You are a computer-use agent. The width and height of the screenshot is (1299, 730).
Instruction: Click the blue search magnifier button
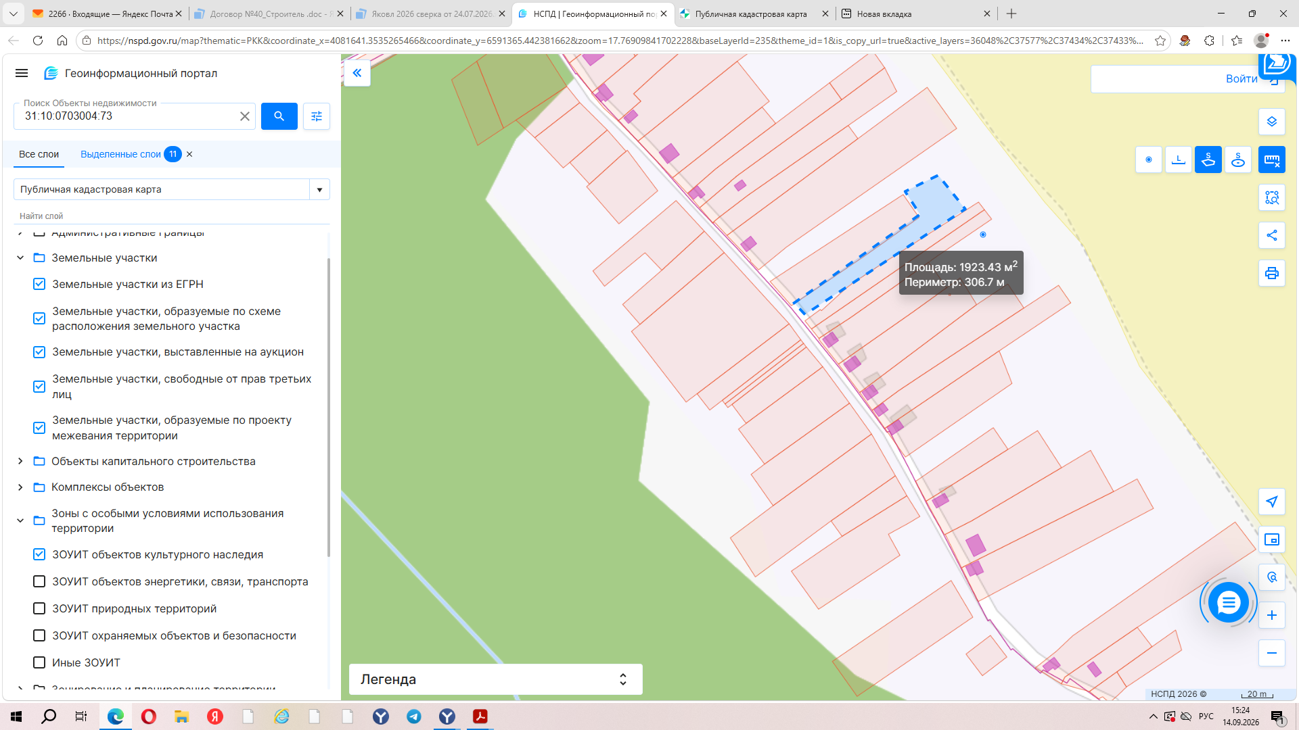(279, 116)
